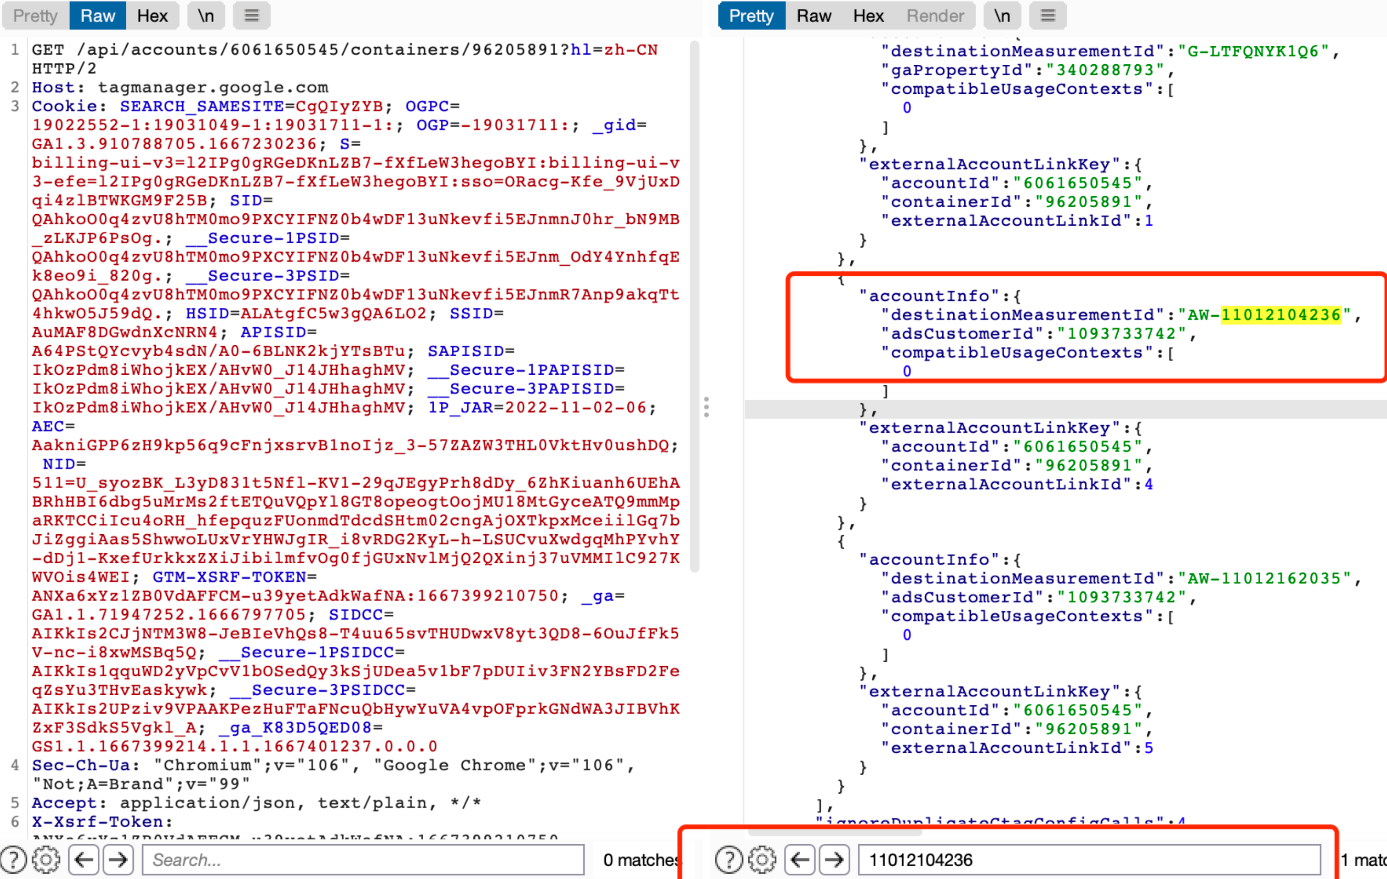Viewport: 1387px width, 879px height.
Task: Open the response Render tab
Action: (935, 16)
